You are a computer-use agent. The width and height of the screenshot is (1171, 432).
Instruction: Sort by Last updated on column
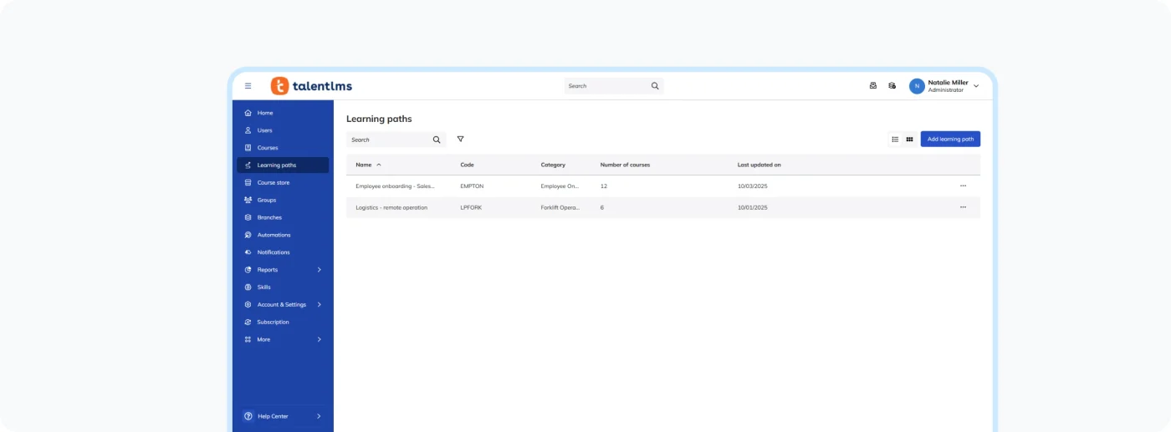click(x=759, y=165)
